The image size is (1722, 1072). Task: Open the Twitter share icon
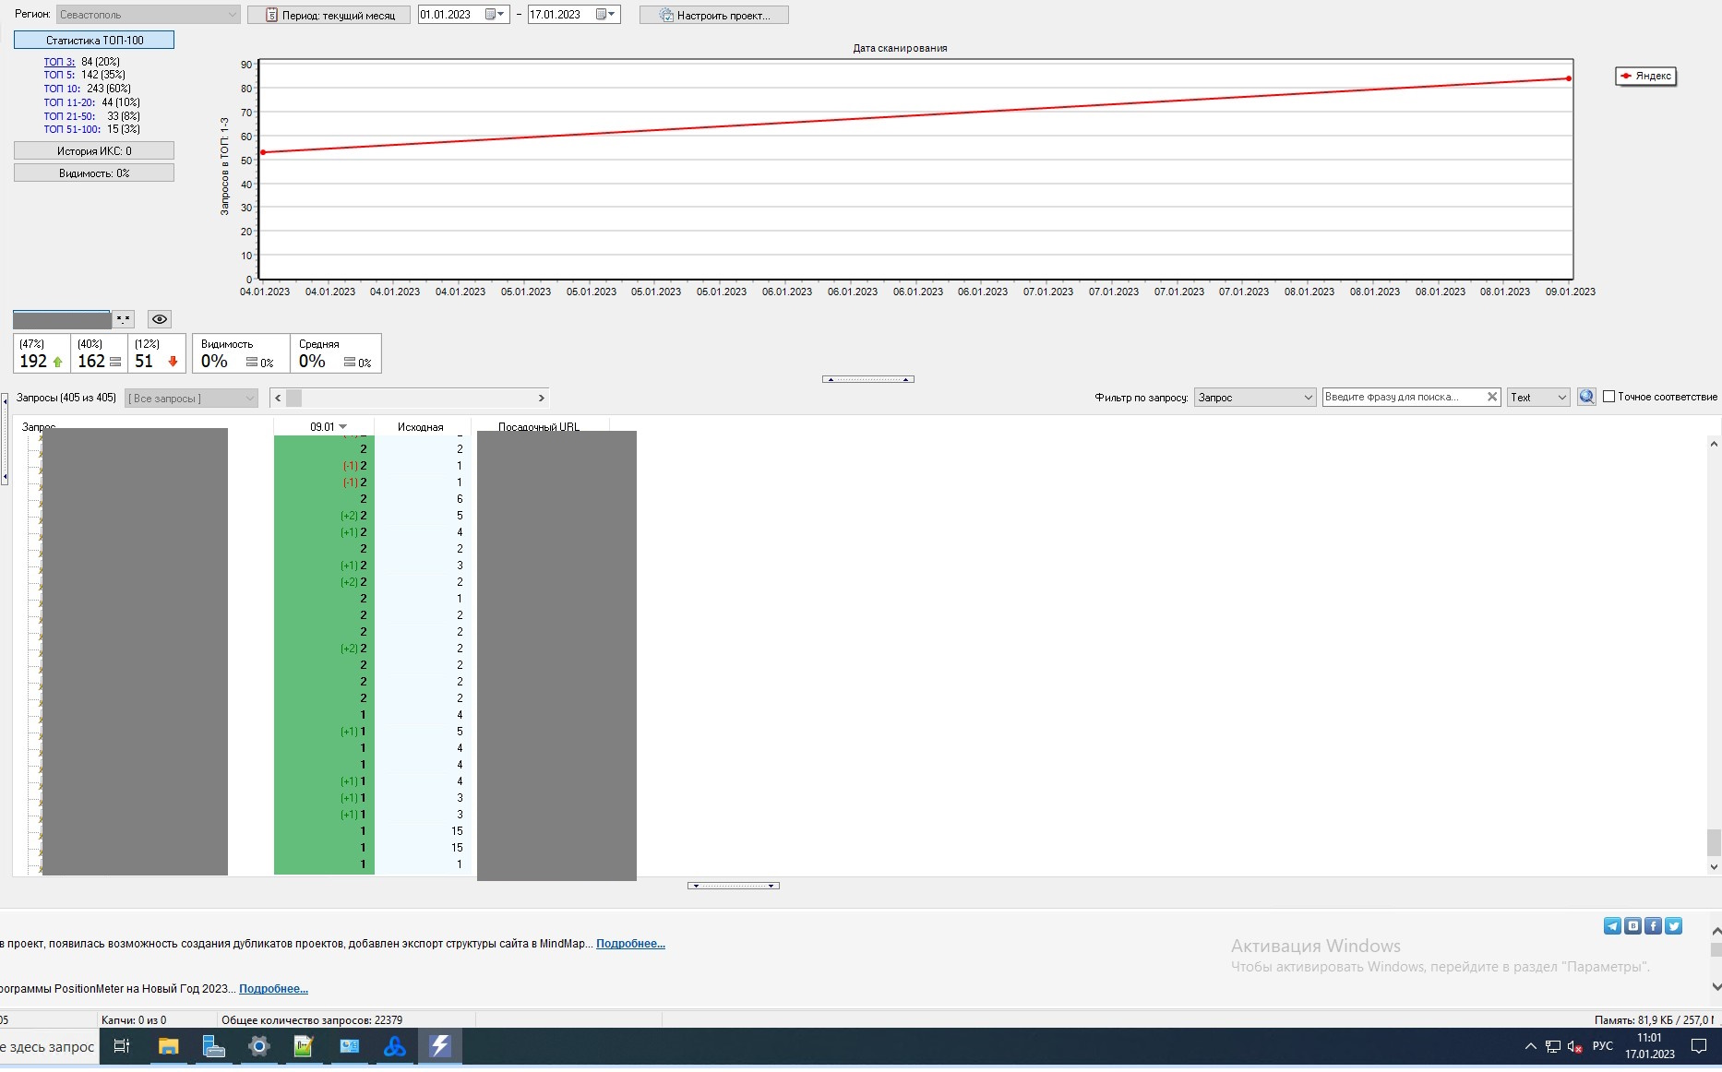1673,925
